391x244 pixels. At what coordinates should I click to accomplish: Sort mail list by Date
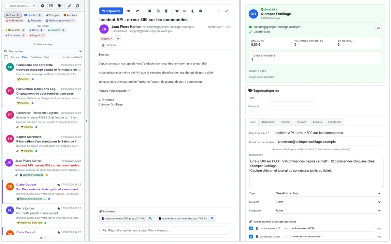(25, 57)
